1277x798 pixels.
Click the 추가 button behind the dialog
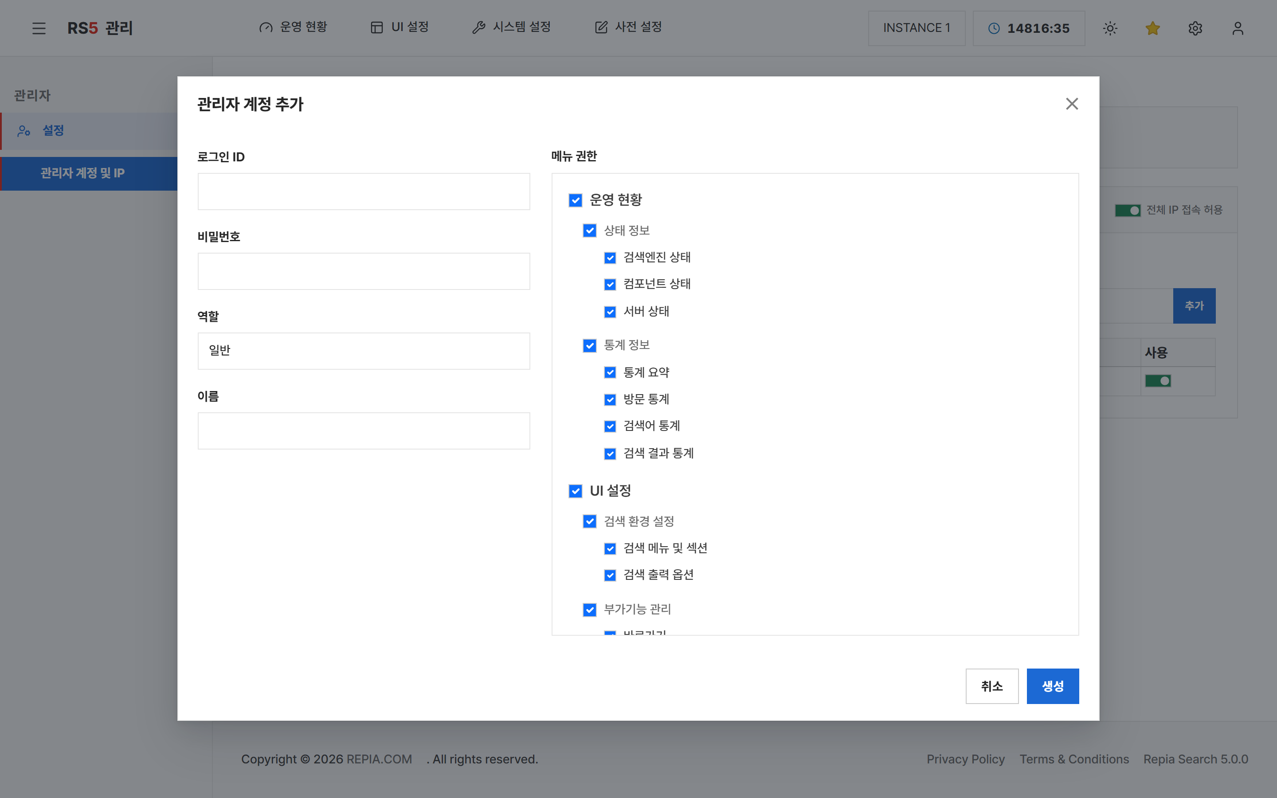coord(1194,305)
